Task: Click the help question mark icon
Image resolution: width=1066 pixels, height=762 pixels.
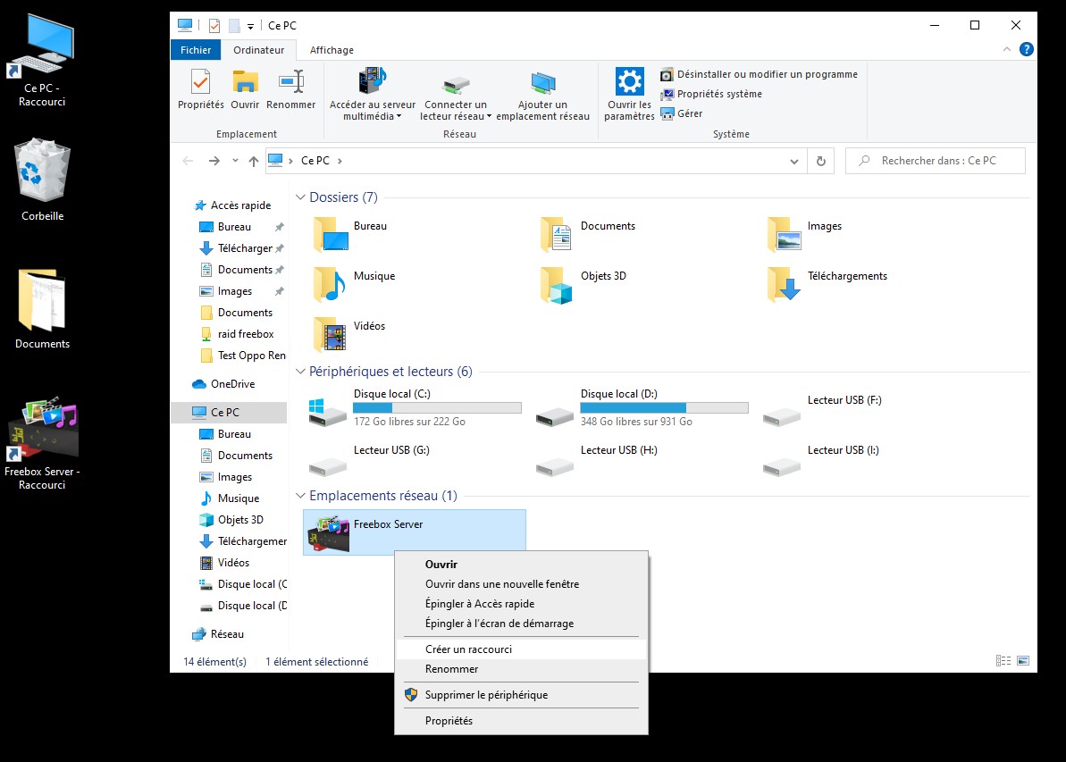Action: [1027, 50]
